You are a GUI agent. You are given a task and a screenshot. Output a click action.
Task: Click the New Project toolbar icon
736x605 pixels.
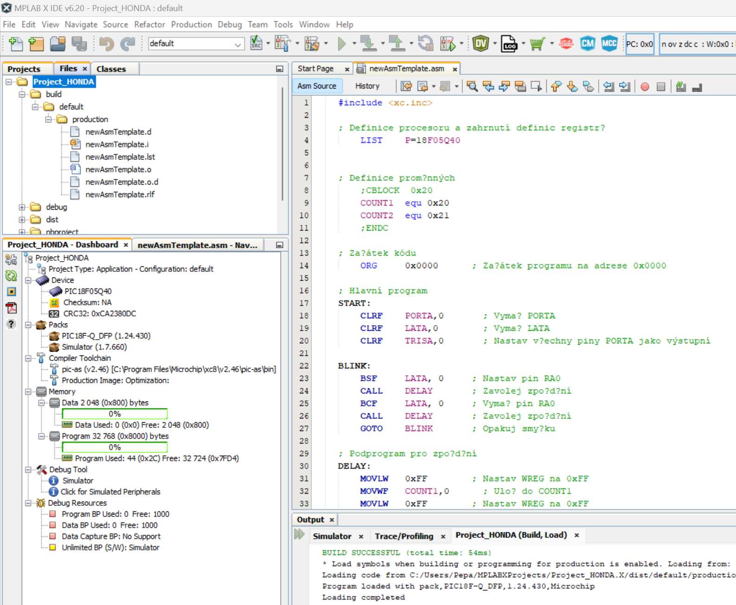[36, 44]
